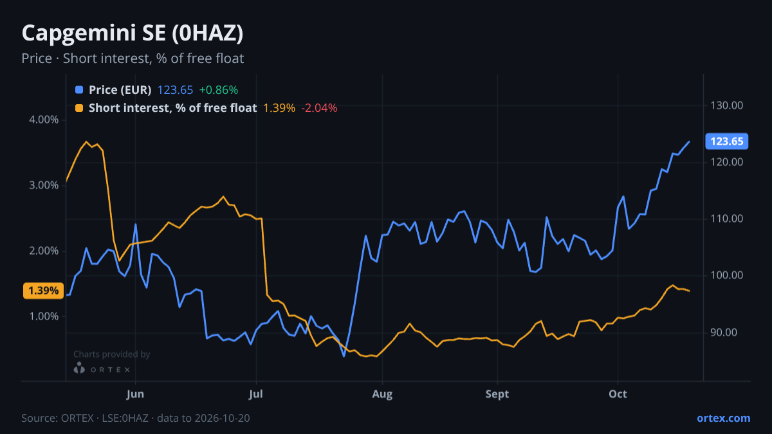Click the Charts provided by text
This screenshot has width=772, height=434.
click(111, 354)
